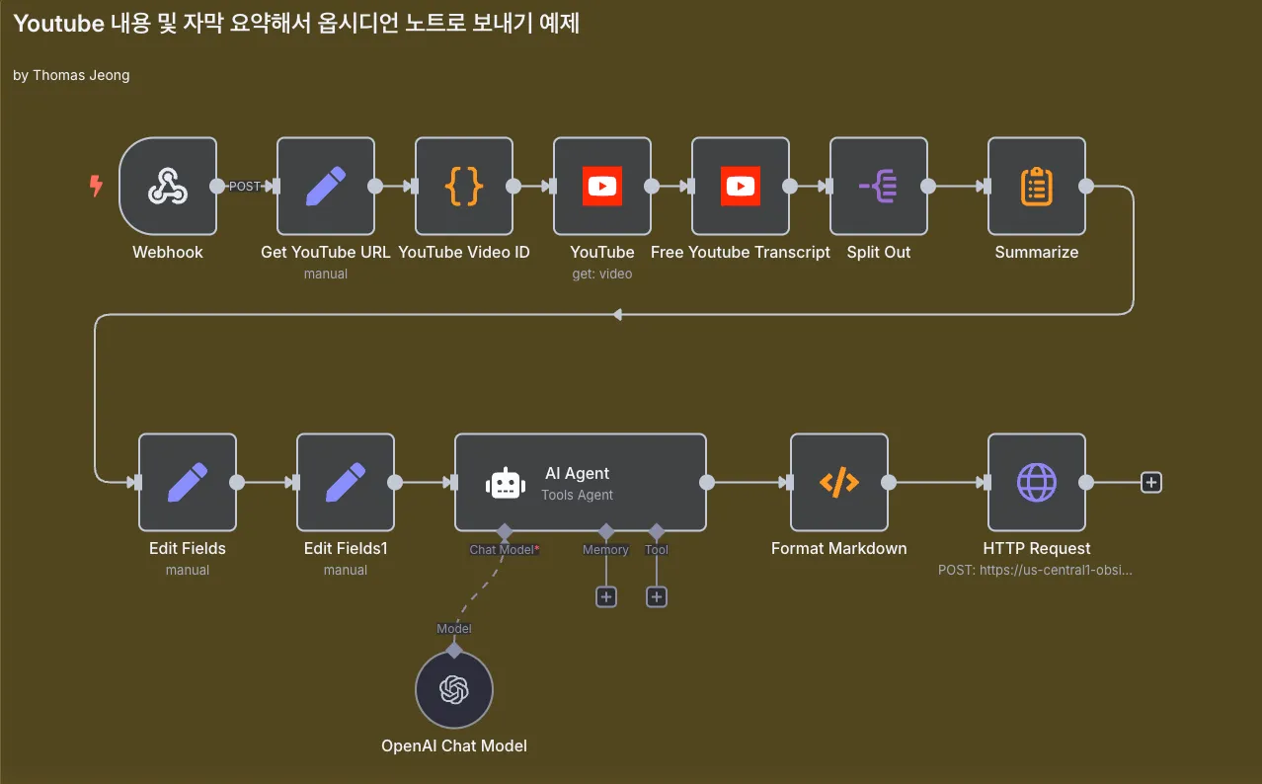The image size is (1262, 784).
Task: Select the Webhook trigger node
Action: pyautogui.click(x=167, y=186)
